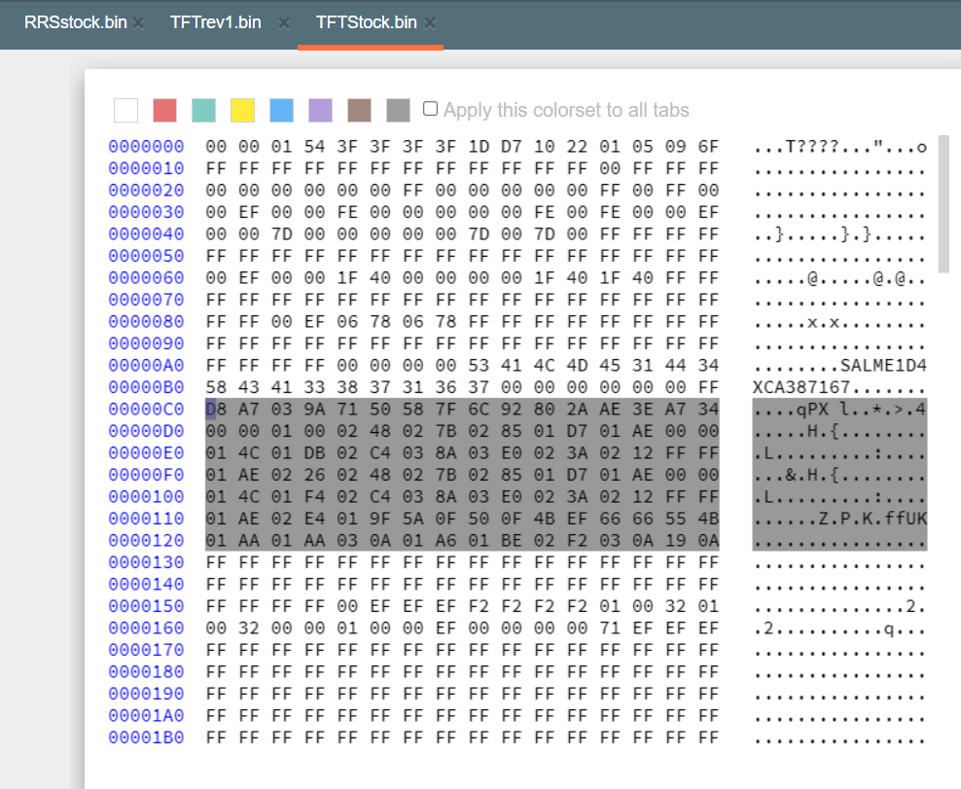This screenshot has height=789, width=961.
Task: Click offset address 0000020
Action: point(146,191)
